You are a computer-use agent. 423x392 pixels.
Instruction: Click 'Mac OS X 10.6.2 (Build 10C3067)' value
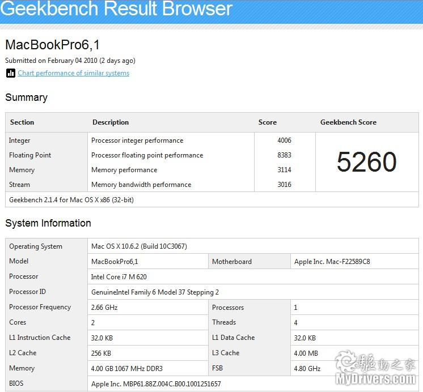tap(139, 246)
